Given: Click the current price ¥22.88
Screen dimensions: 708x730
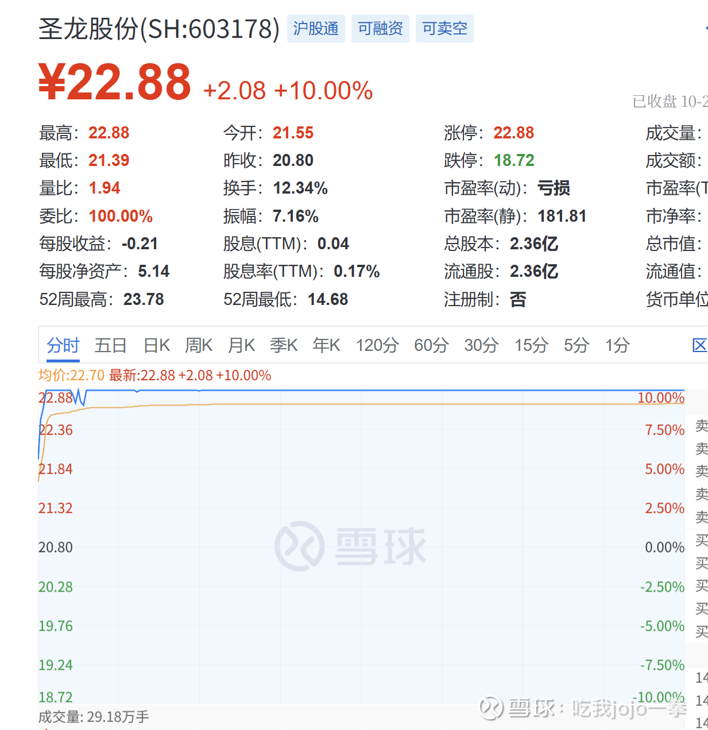Looking at the screenshot, I should click(x=115, y=82).
